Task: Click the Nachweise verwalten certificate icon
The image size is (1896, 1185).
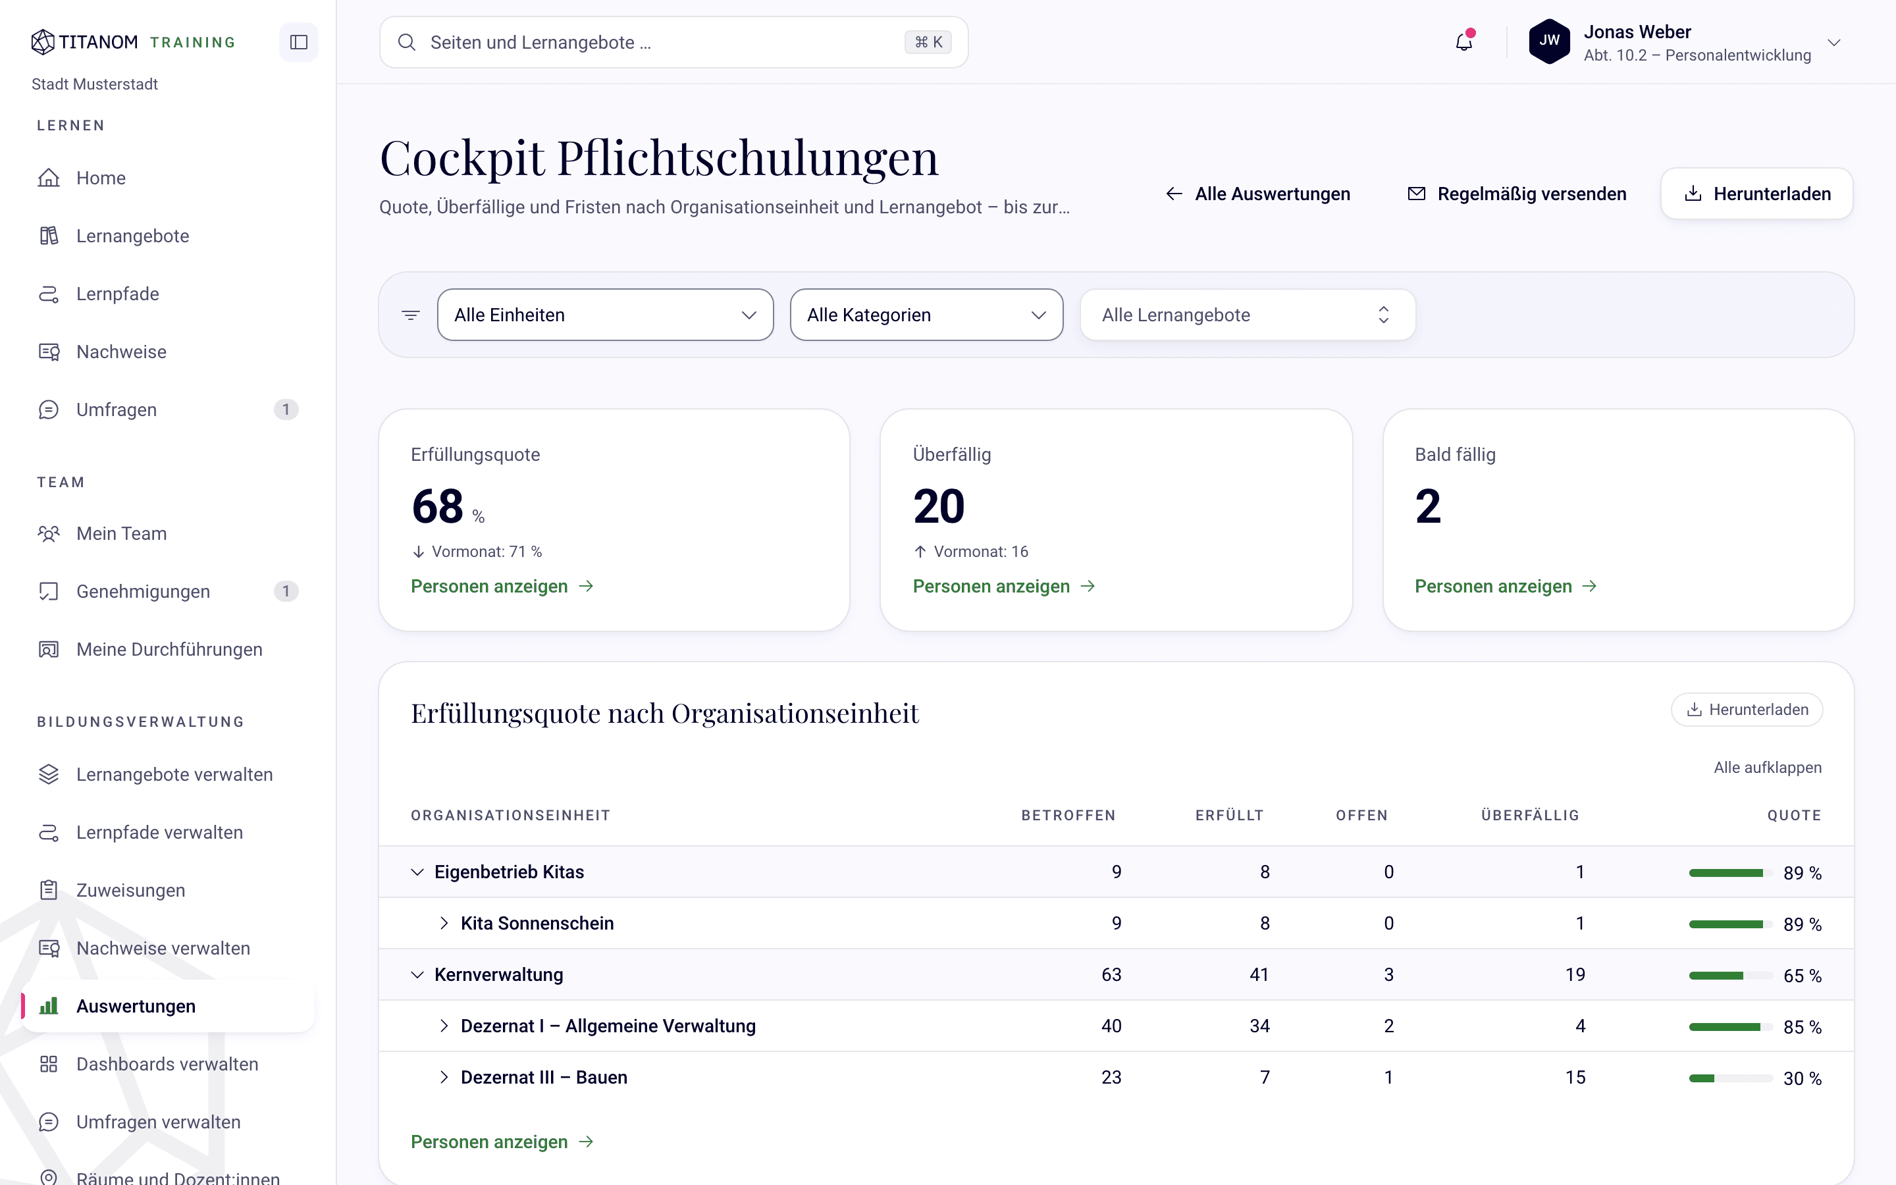Action: click(x=49, y=948)
